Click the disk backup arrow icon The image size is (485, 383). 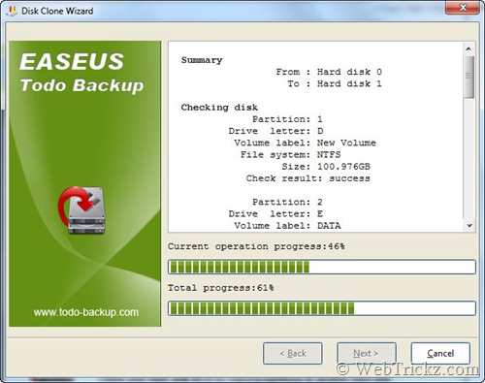point(81,210)
